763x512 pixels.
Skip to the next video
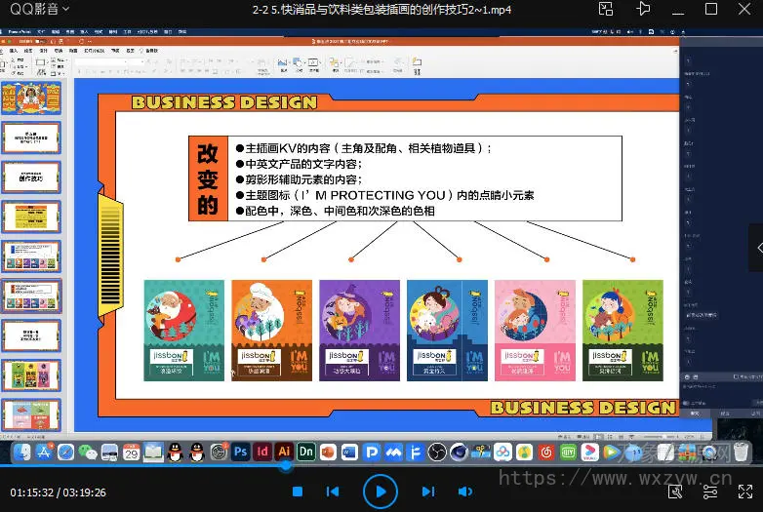[x=428, y=492]
